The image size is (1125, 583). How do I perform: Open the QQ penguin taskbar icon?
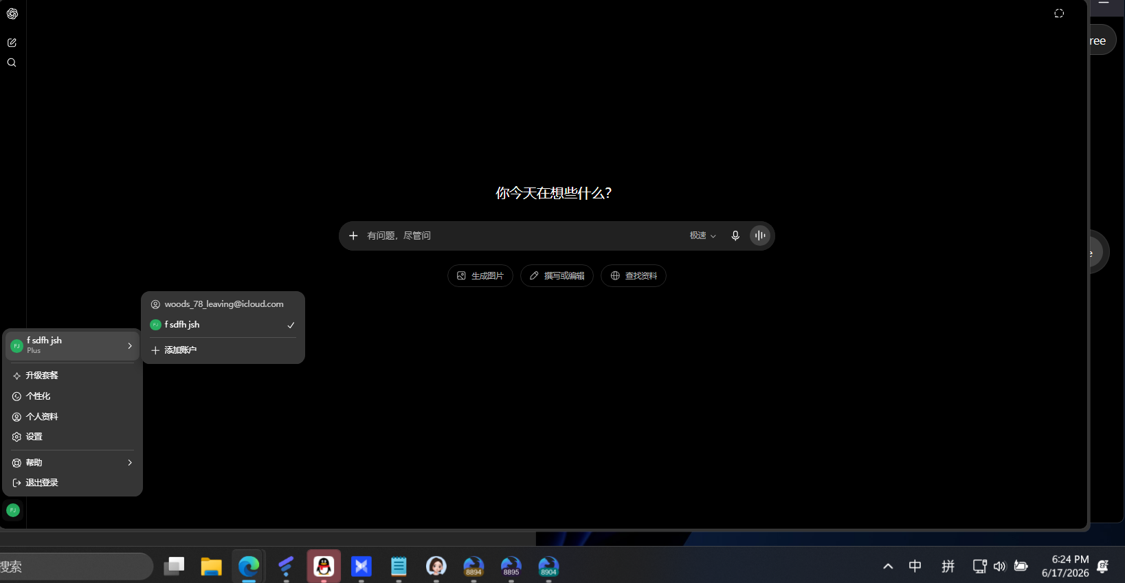click(324, 567)
